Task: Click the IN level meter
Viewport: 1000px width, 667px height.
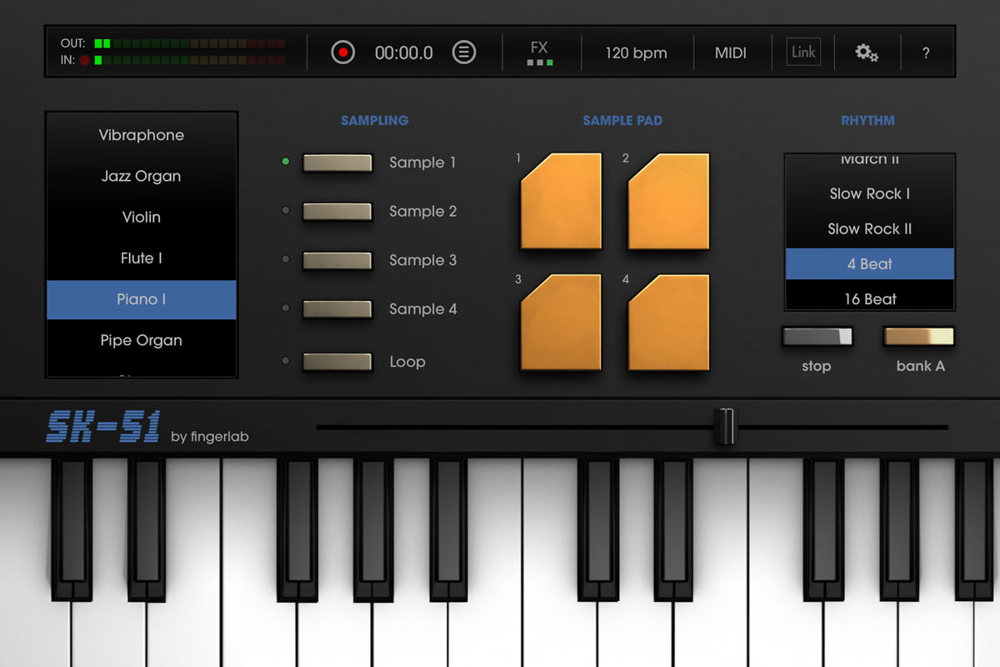Action: tap(190, 60)
